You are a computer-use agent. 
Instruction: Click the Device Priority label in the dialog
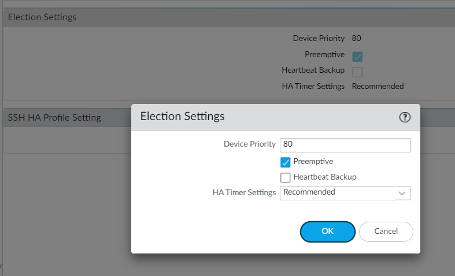(x=250, y=144)
